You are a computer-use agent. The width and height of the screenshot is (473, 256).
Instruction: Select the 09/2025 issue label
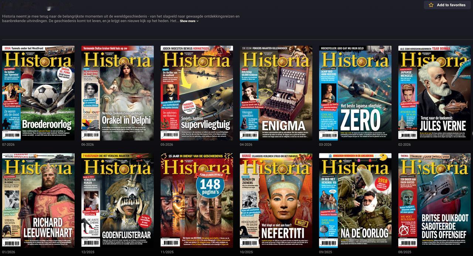(x=325, y=252)
